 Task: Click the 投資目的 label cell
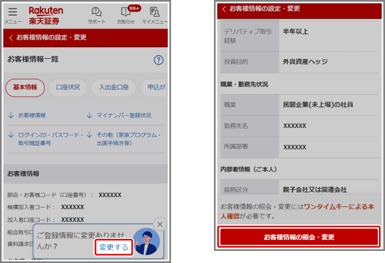(250, 62)
